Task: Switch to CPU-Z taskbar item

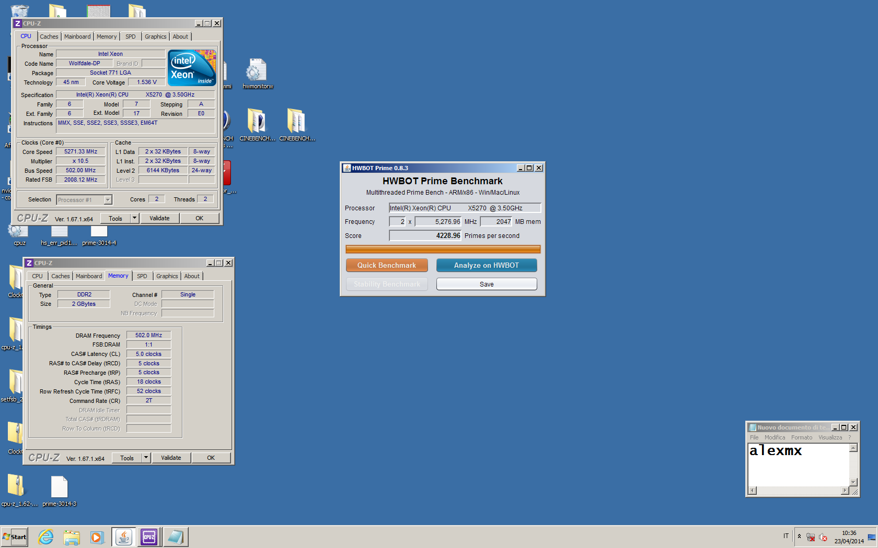Action: click(x=149, y=537)
